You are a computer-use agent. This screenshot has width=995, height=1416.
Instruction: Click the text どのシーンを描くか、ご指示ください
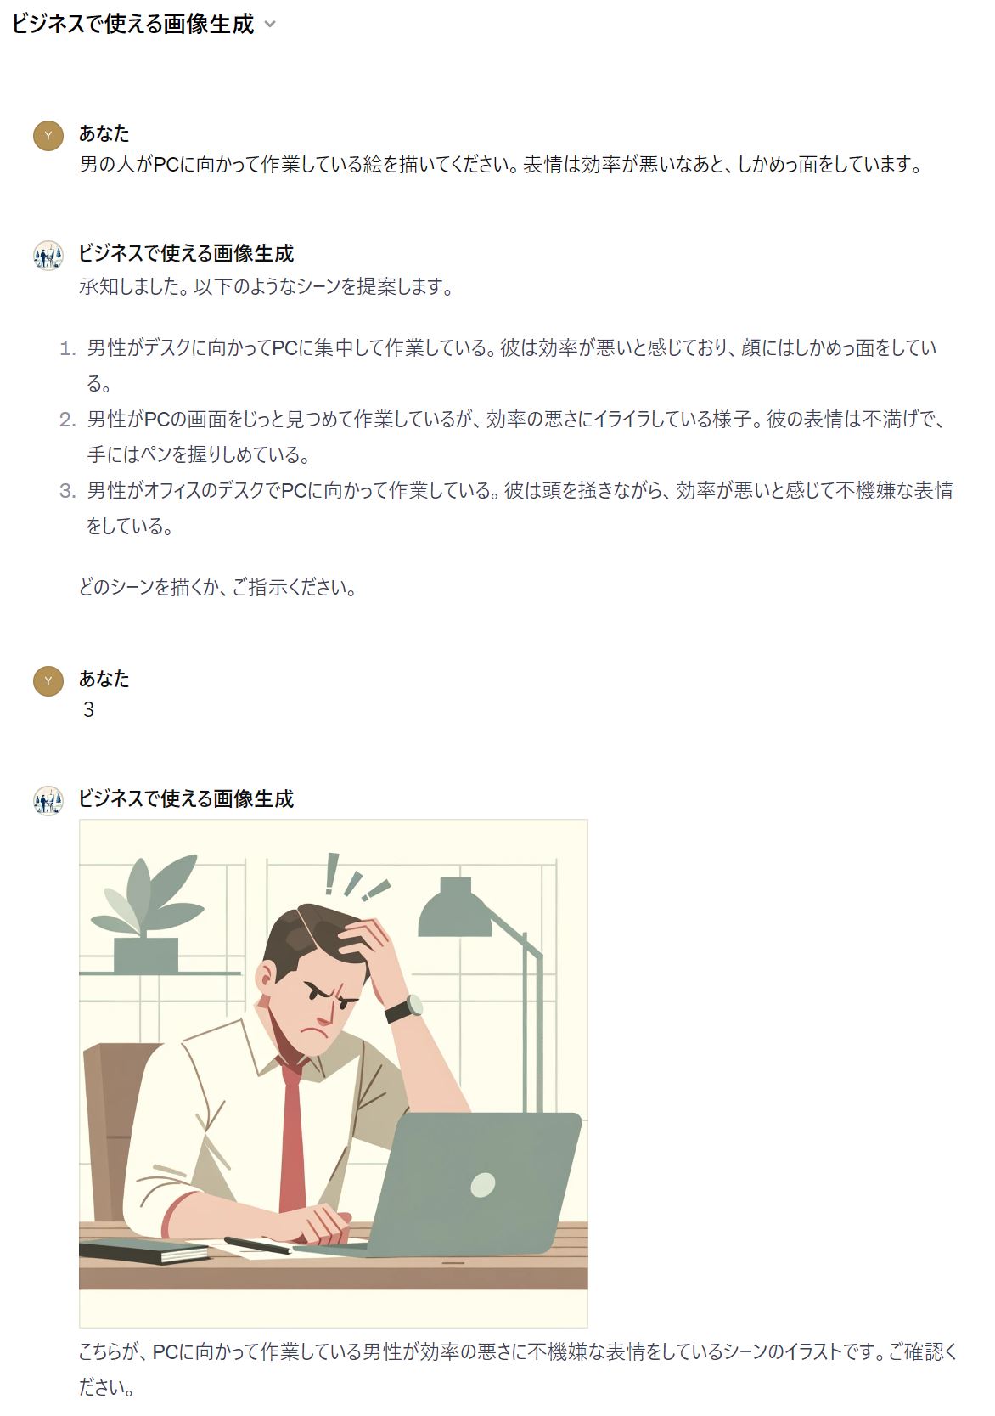217,588
